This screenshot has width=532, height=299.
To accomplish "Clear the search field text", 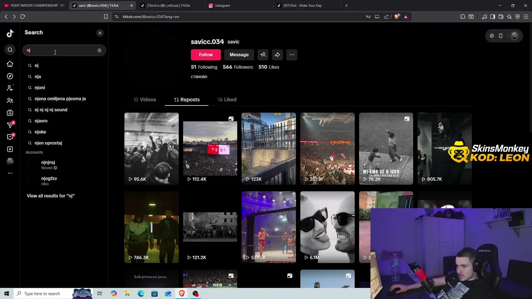I will pyautogui.click(x=99, y=50).
